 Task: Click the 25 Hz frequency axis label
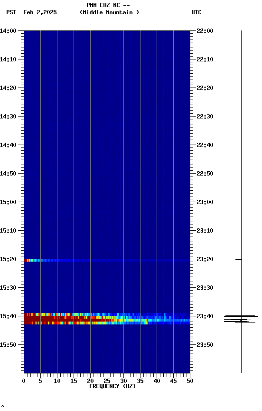coord(107,381)
